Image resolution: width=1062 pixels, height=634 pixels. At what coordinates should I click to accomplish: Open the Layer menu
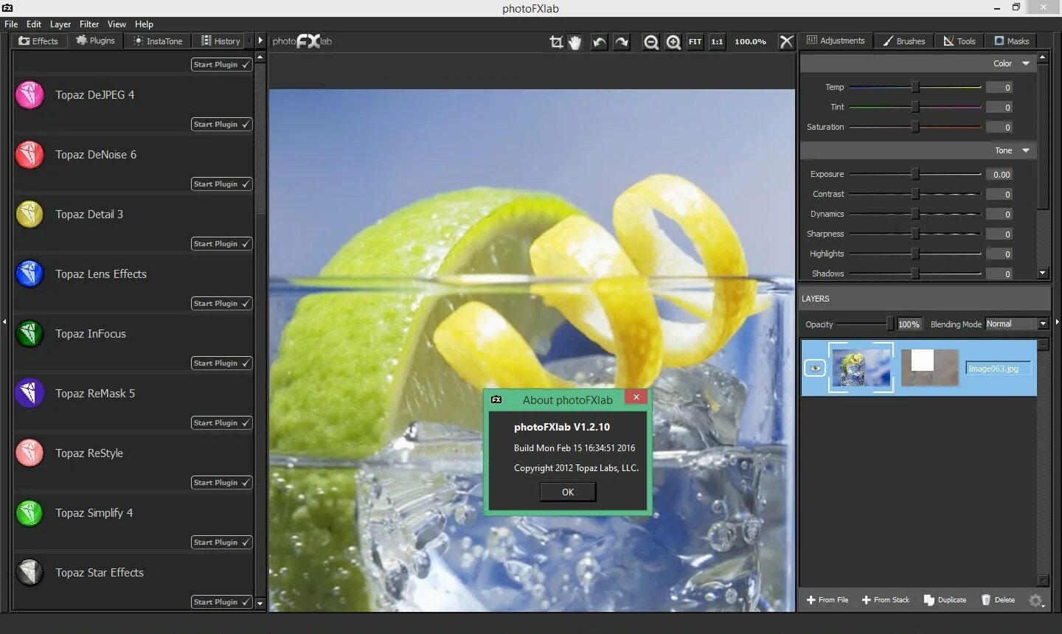click(60, 24)
